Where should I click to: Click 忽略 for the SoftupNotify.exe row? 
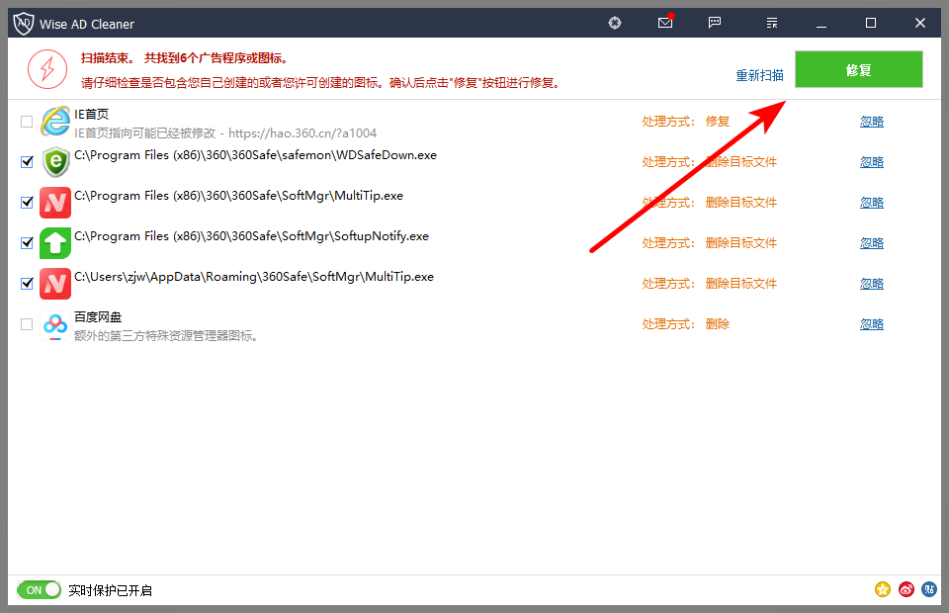[x=872, y=243]
